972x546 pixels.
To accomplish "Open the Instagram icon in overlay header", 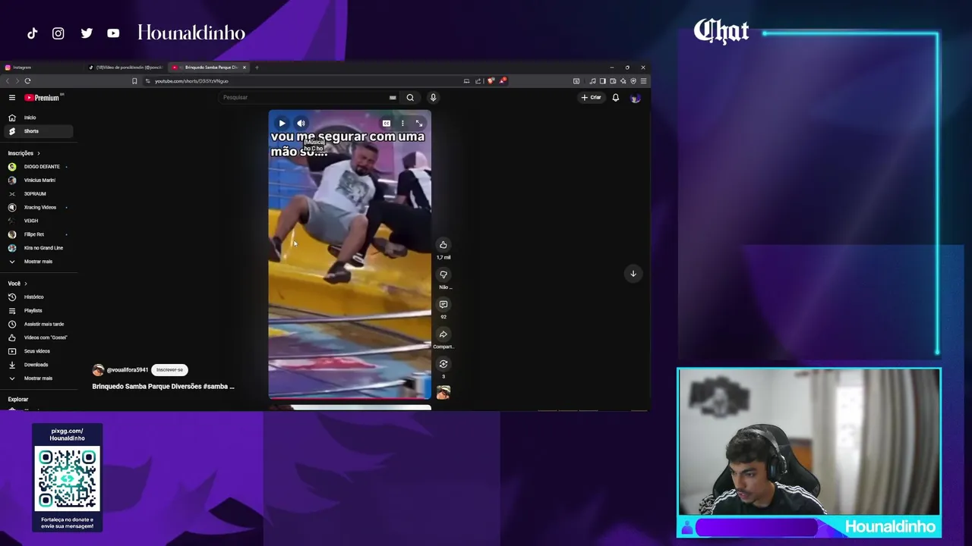I will click(x=58, y=33).
